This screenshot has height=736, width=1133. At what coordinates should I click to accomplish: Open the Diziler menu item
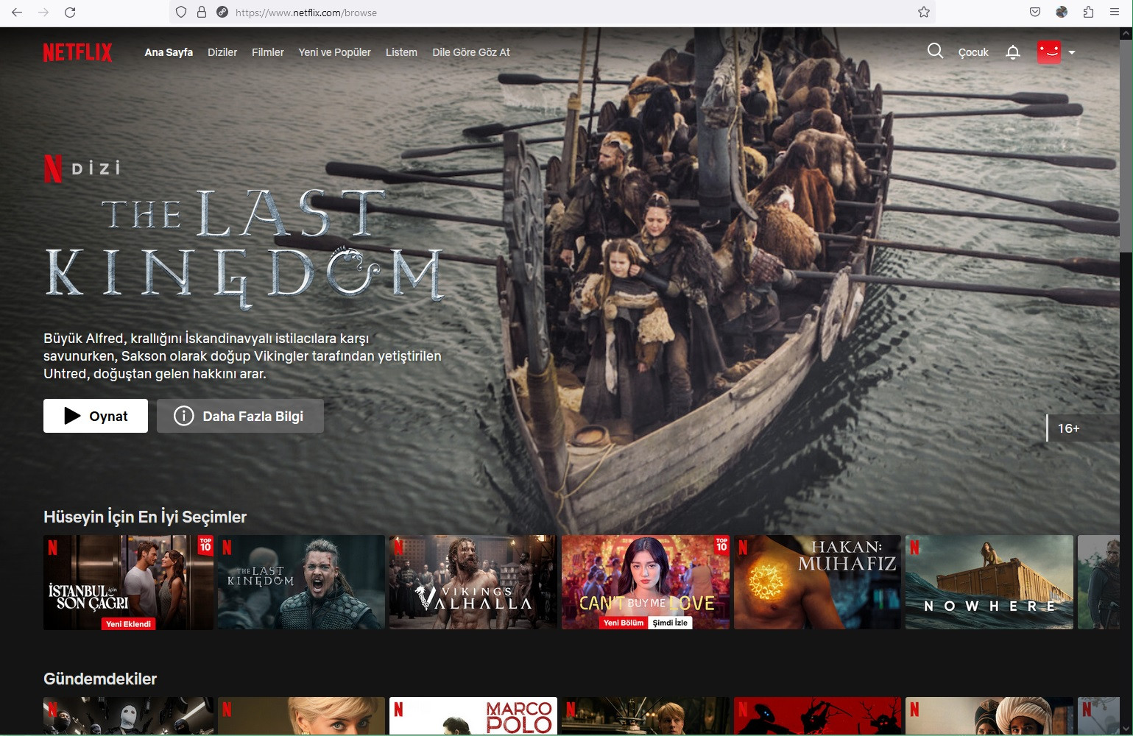[x=222, y=52]
